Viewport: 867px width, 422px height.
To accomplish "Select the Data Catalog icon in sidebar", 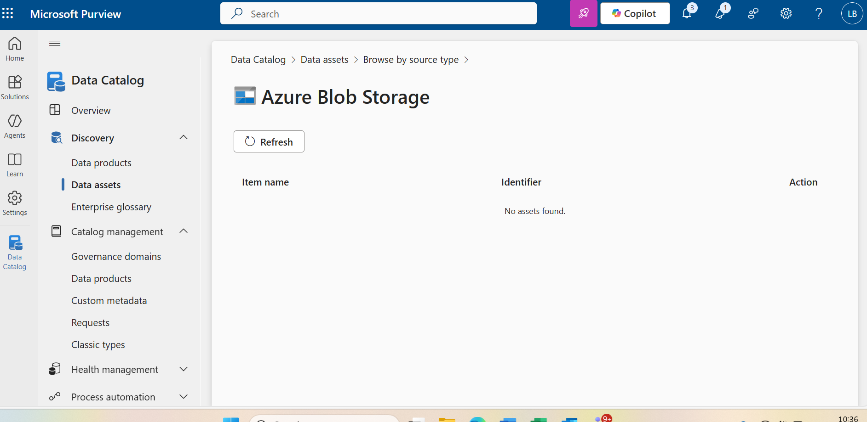I will click(14, 251).
